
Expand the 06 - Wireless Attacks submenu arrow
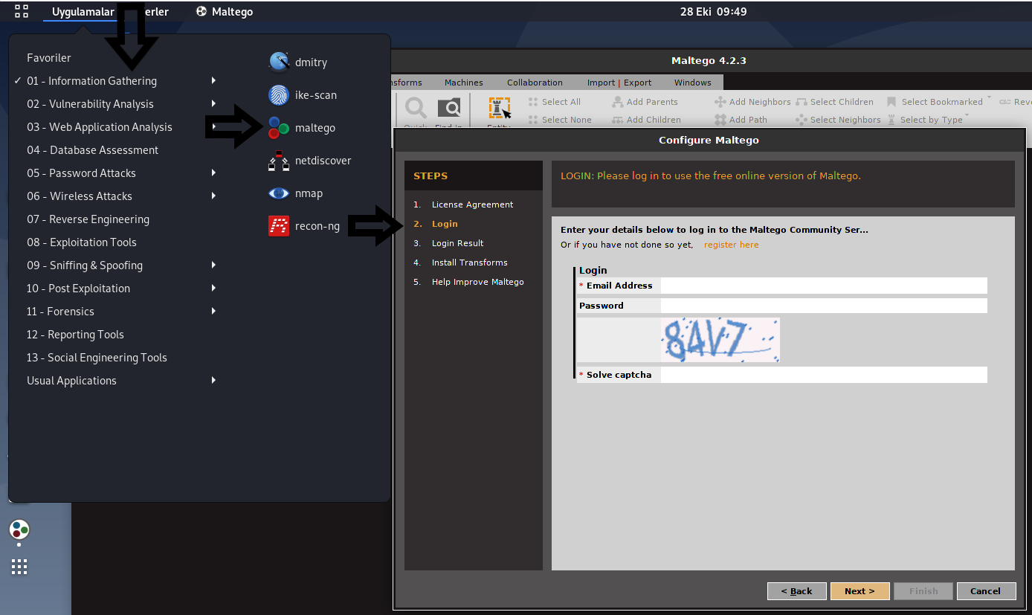tap(213, 196)
